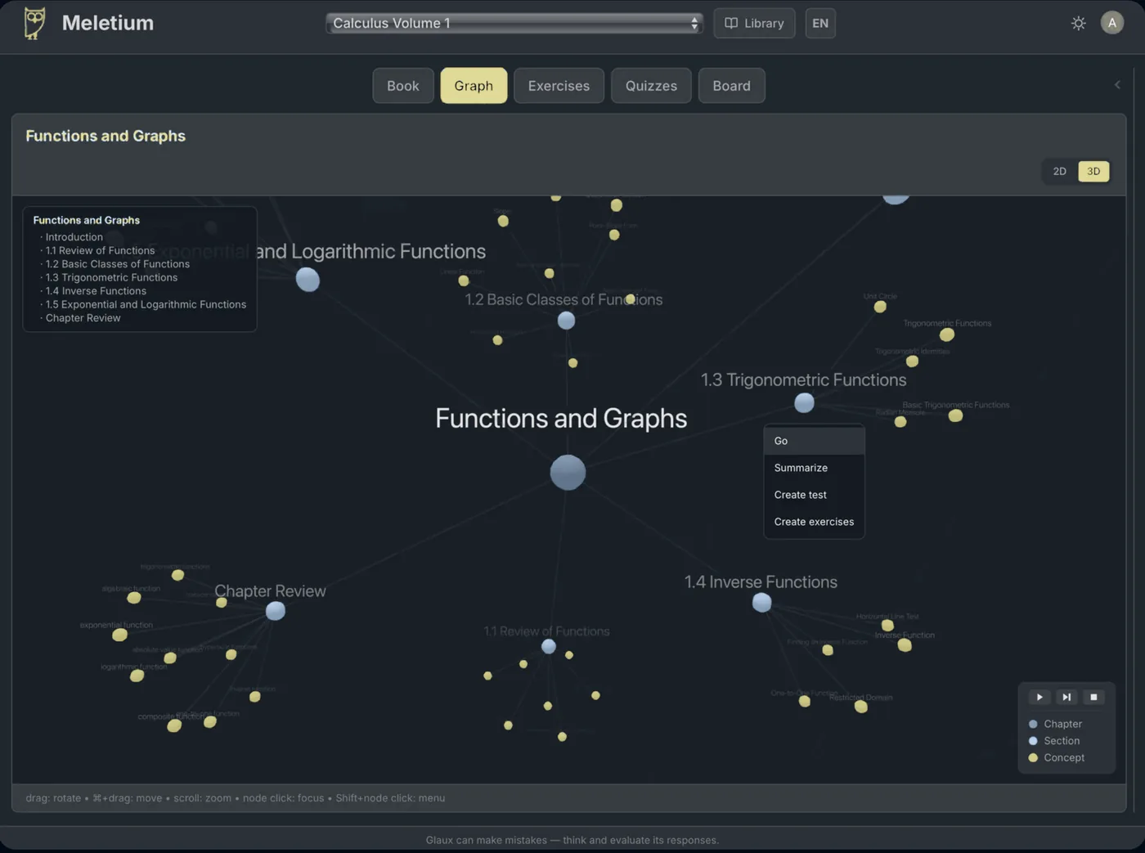Open the Calculus Volume 1 book dropdown

[x=514, y=23]
